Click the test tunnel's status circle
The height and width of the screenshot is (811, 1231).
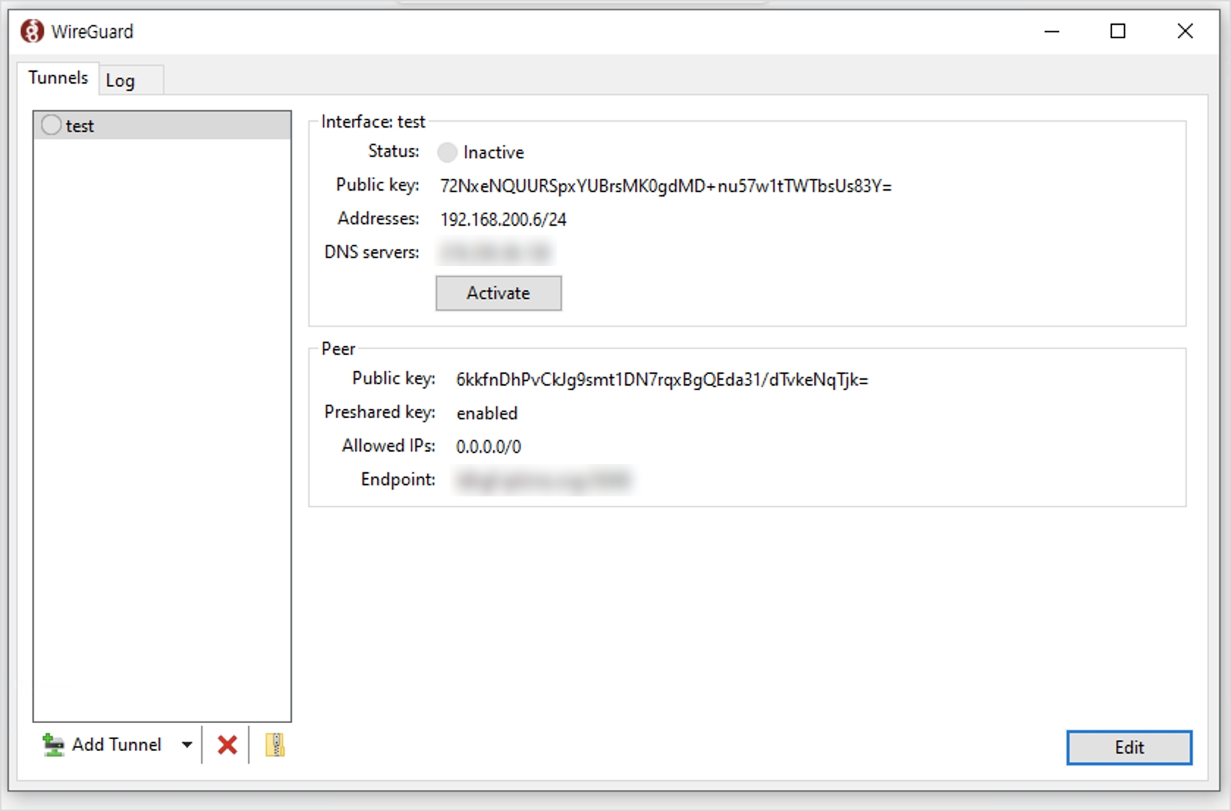pos(51,125)
